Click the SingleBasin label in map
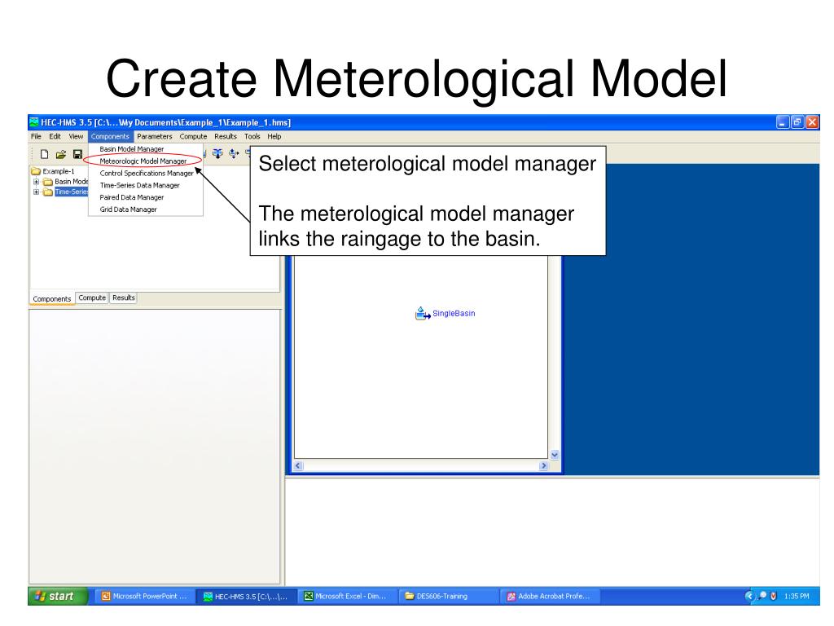The width and height of the screenshot is (834, 626). pyautogui.click(x=454, y=314)
